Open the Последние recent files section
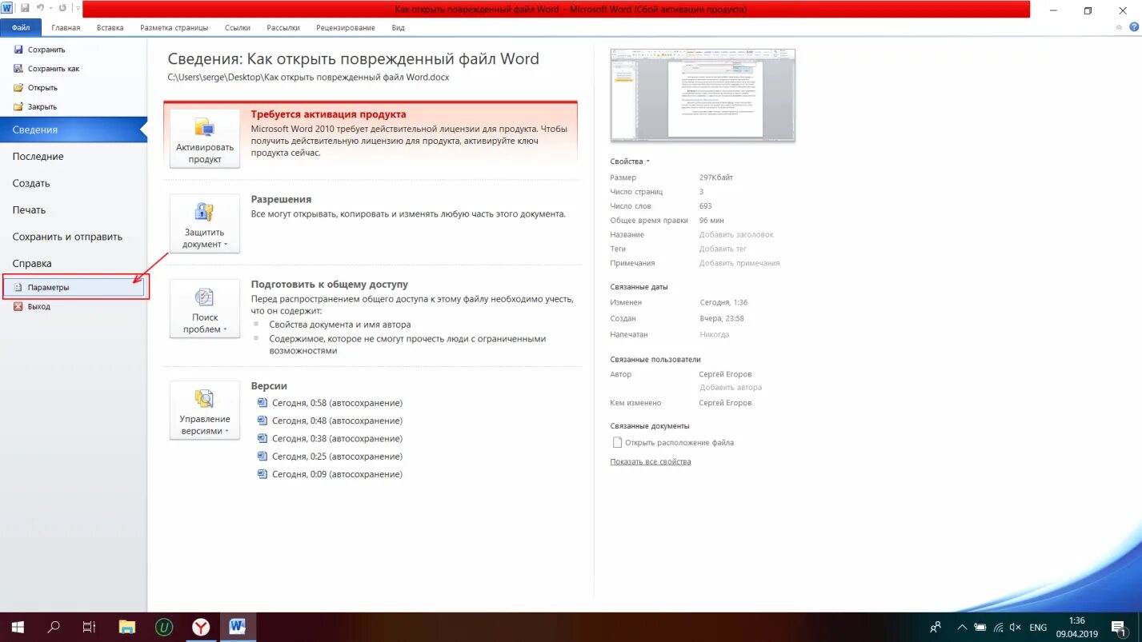This screenshot has height=642, width=1142. click(x=38, y=157)
